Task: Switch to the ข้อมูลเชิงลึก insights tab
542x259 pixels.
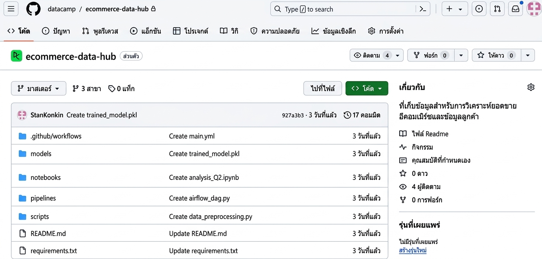Action: pyautogui.click(x=334, y=31)
